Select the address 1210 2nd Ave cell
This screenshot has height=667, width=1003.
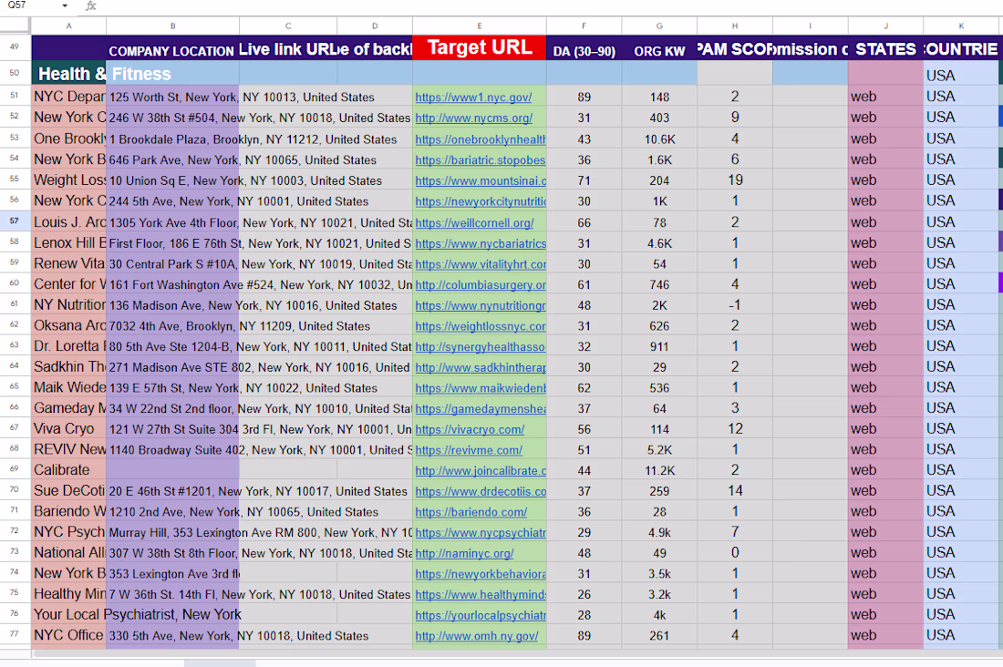[172, 512]
